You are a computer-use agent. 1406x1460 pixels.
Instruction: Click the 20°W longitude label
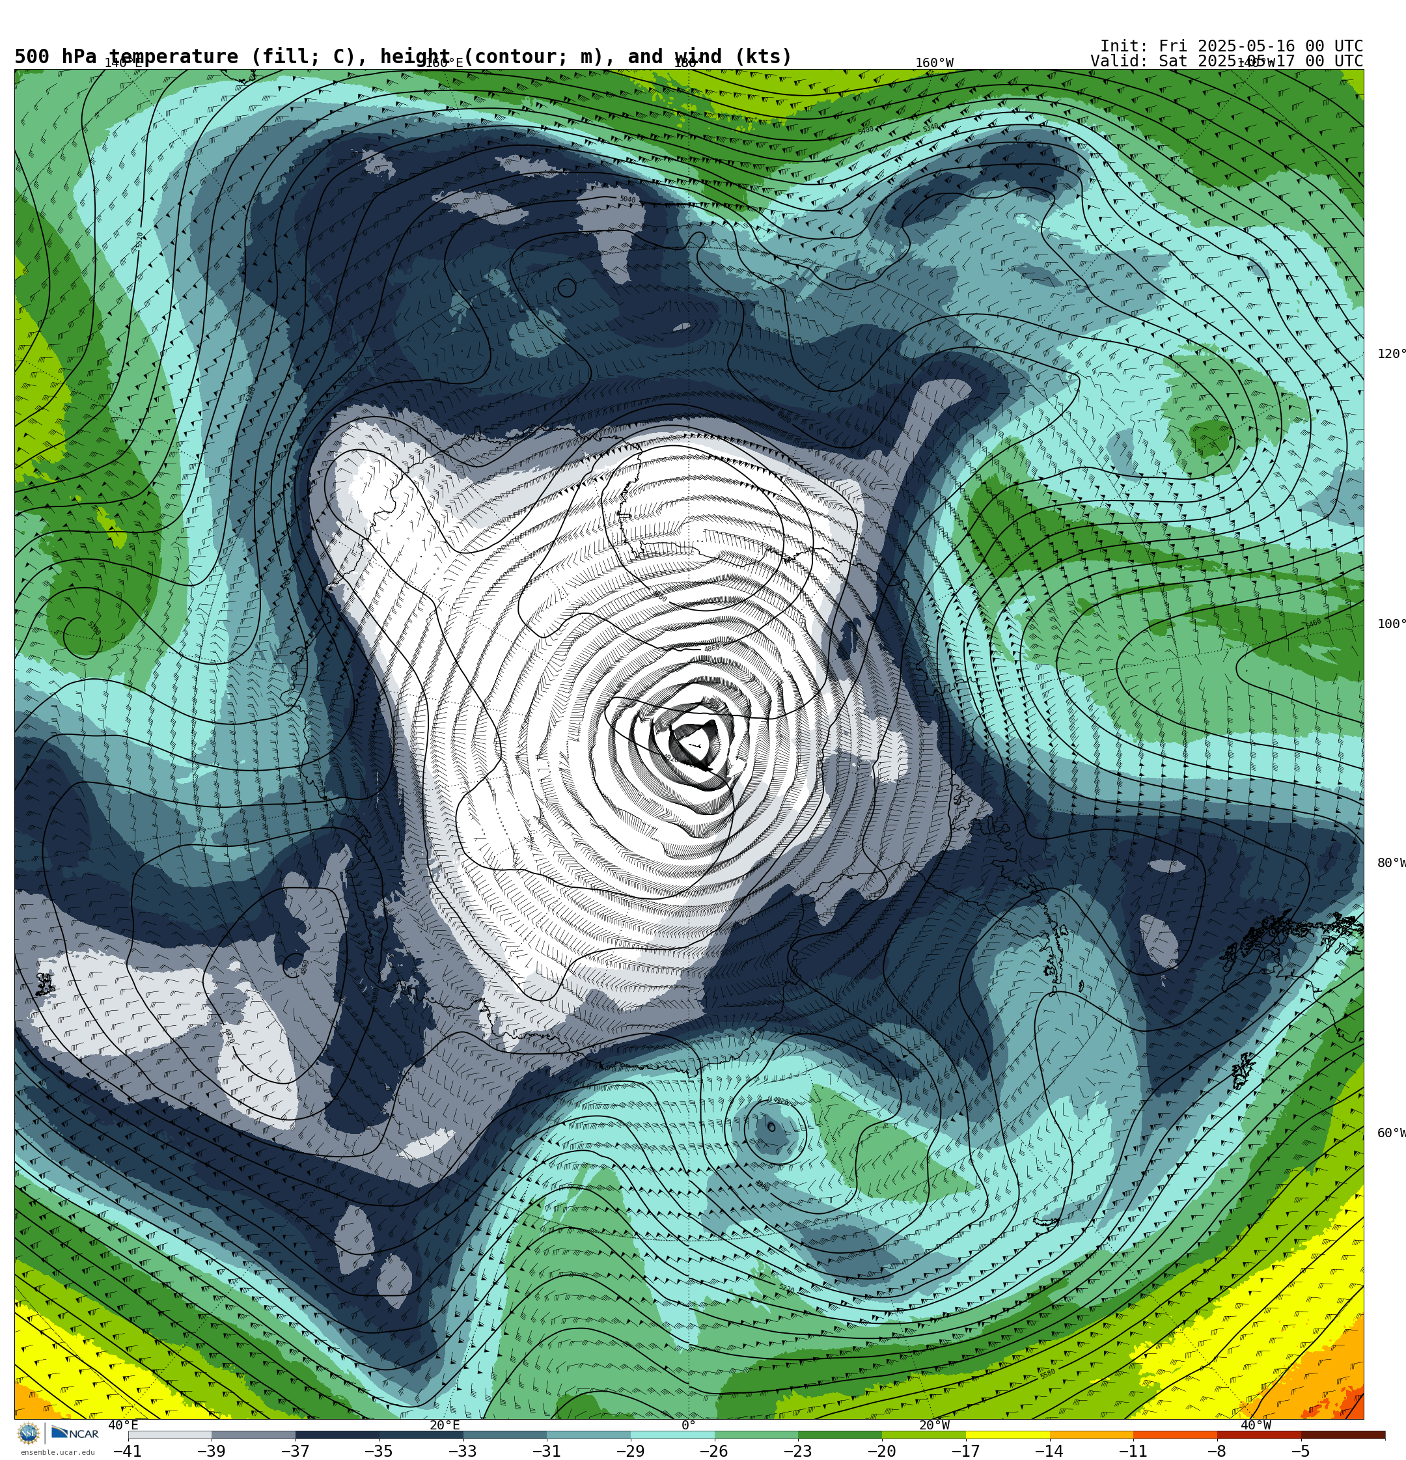pyautogui.click(x=934, y=1425)
